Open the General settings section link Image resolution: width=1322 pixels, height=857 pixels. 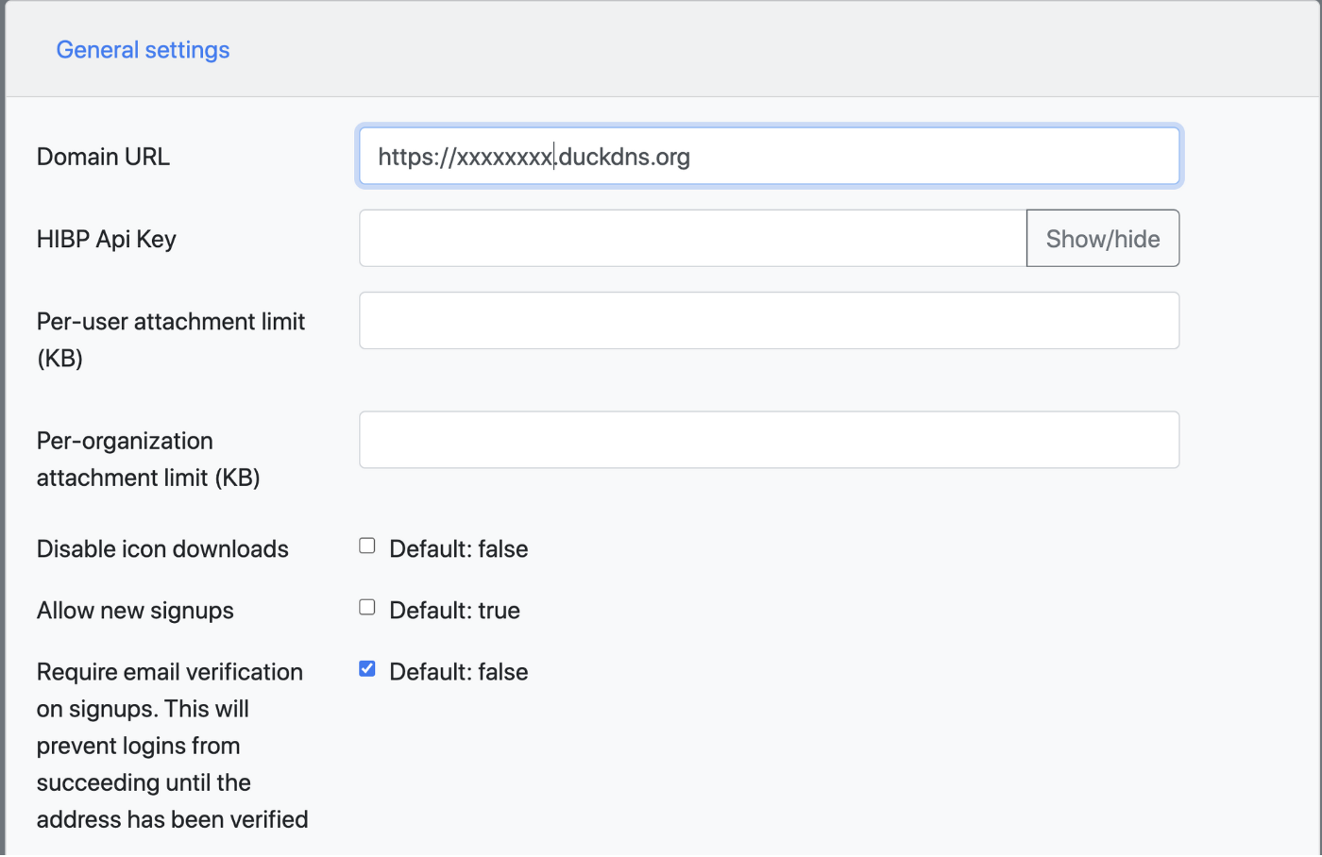(143, 50)
